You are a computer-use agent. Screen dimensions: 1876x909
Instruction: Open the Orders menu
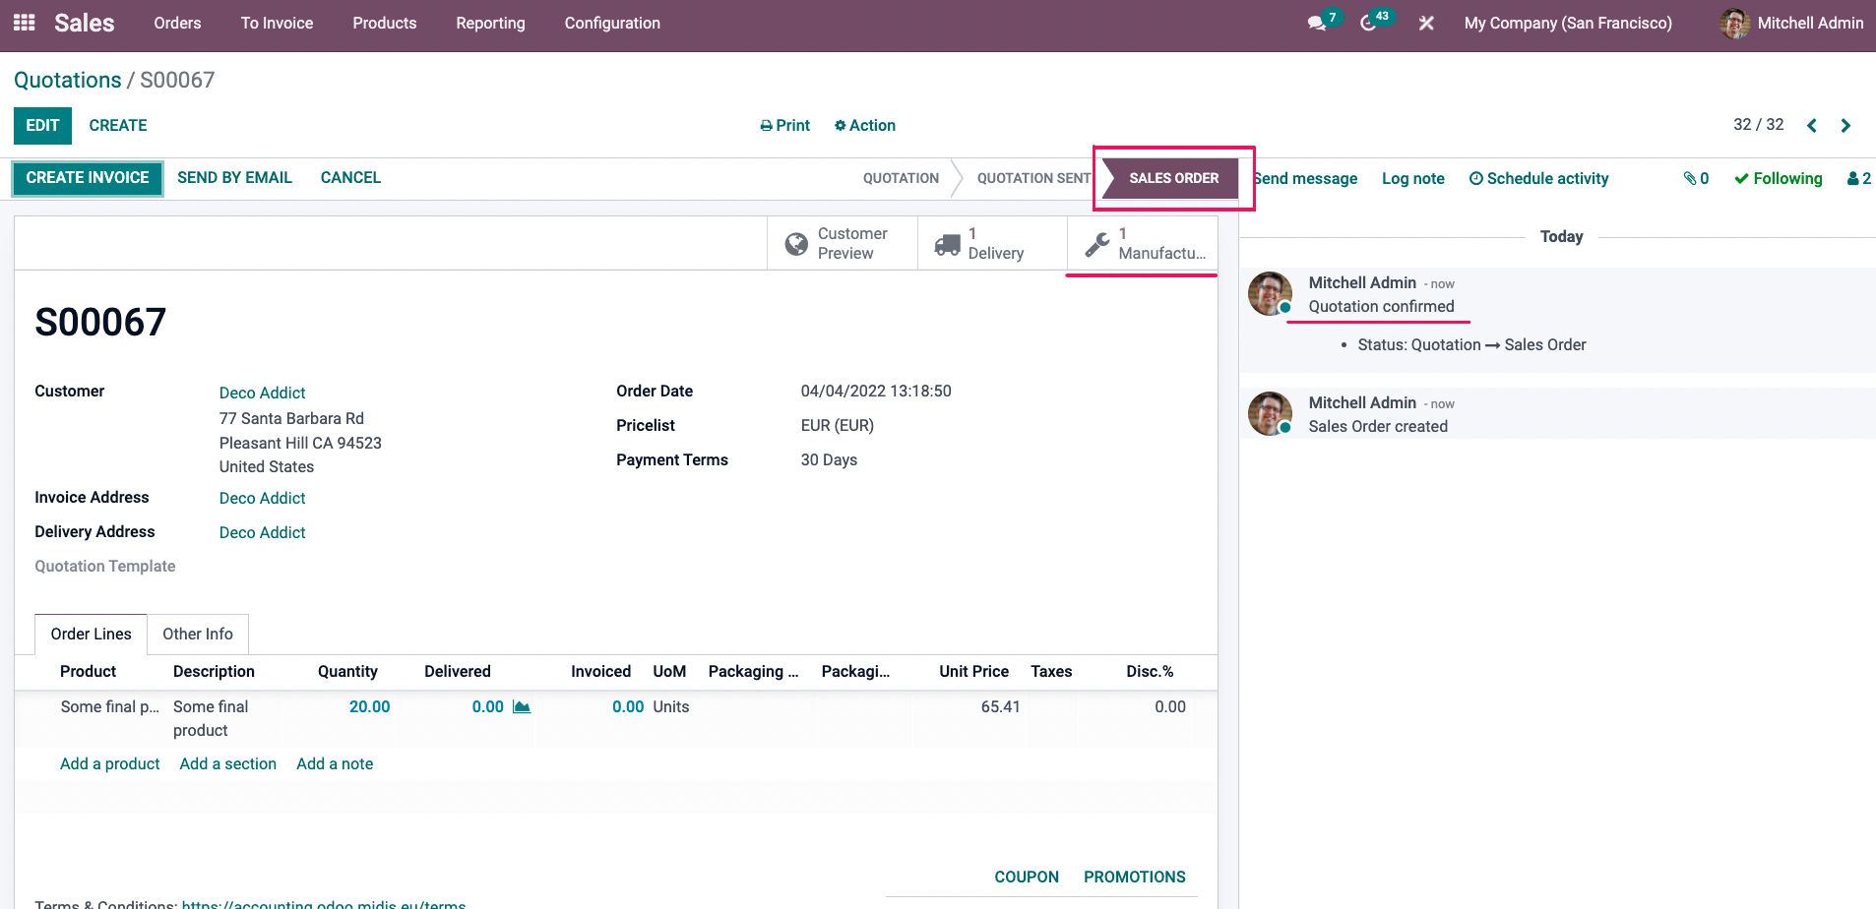[x=177, y=23]
